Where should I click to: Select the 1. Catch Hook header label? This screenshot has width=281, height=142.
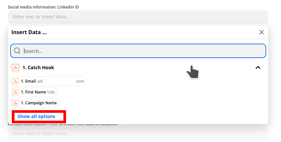pos(38,68)
